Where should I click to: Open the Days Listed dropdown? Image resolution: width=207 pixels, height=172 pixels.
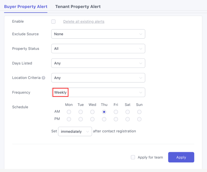coord(98,63)
